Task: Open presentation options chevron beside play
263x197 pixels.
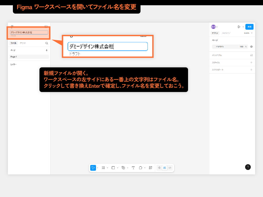Action: tap(243, 27)
